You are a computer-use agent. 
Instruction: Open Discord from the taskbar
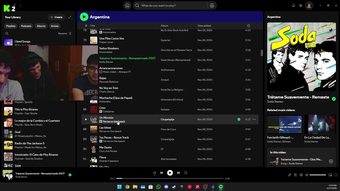(x=166, y=187)
